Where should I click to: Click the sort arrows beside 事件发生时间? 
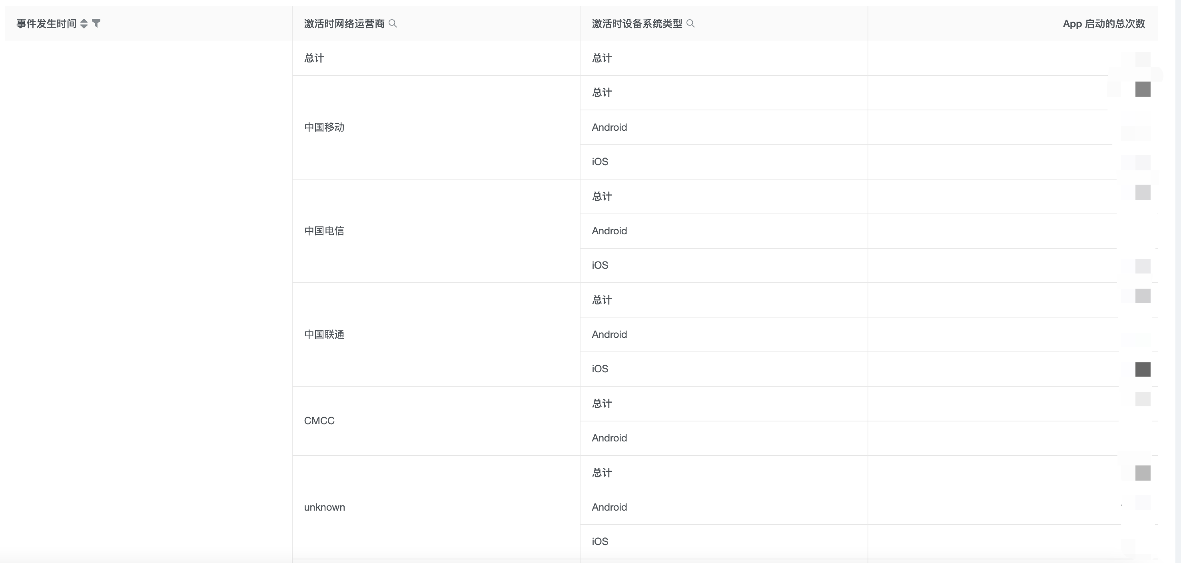pos(84,23)
